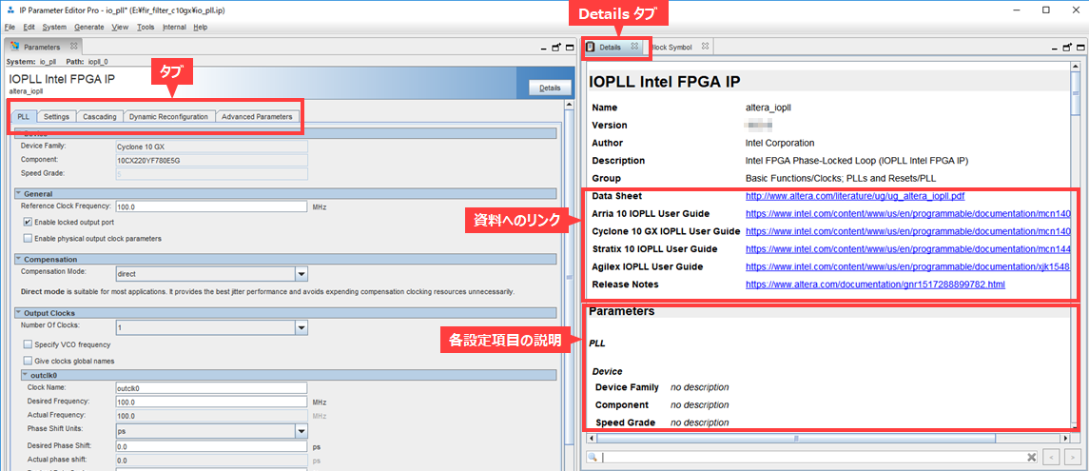Minimize the Parameters panel

click(x=546, y=48)
